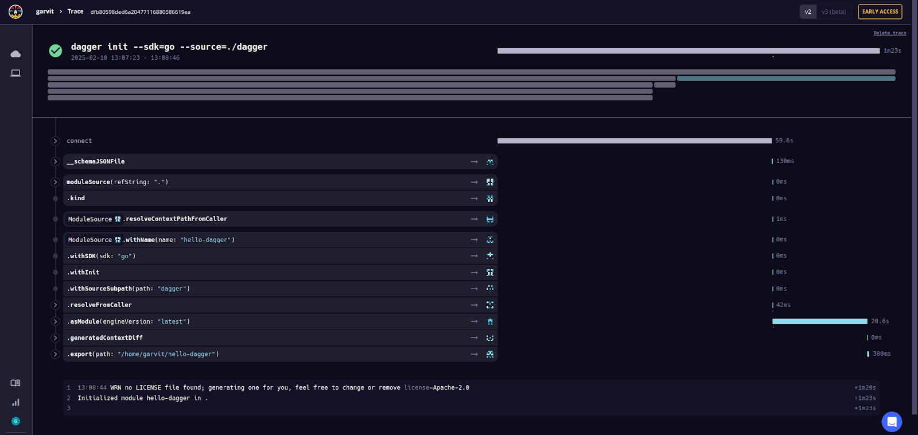Click the EARLY ACCESS button
Image resolution: width=918 pixels, height=435 pixels.
(x=880, y=11)
